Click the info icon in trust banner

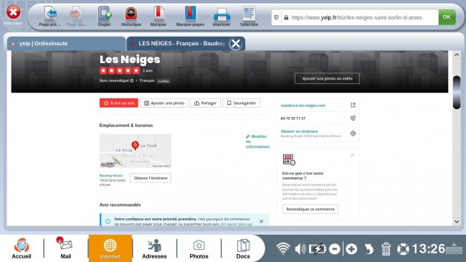(x=108, y=221)
